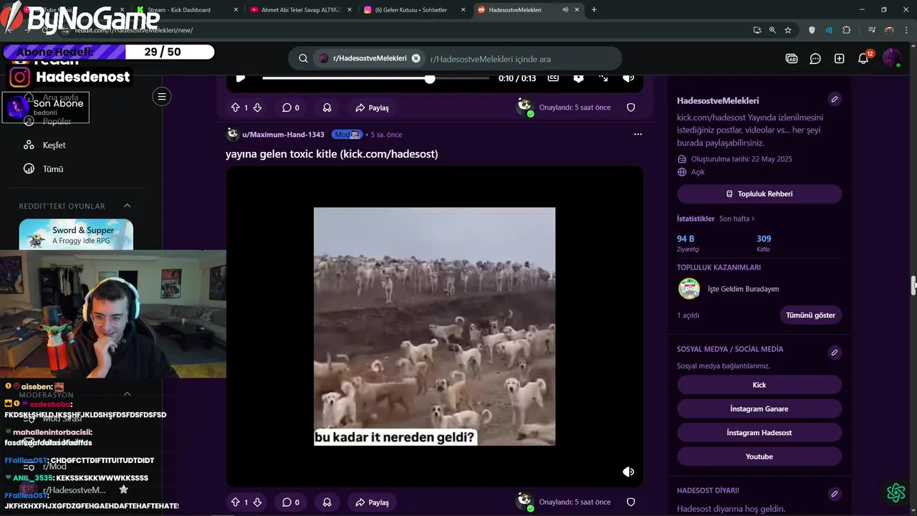
Task: Open Chrome zoom magnifier in address bar
Action: (772, 30)
